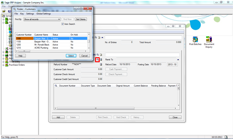Screen dimensions: 233x139
Task: Click the highlighted customer finder magnifier icon
Action: pyautogui.click(x=98, y=59)
